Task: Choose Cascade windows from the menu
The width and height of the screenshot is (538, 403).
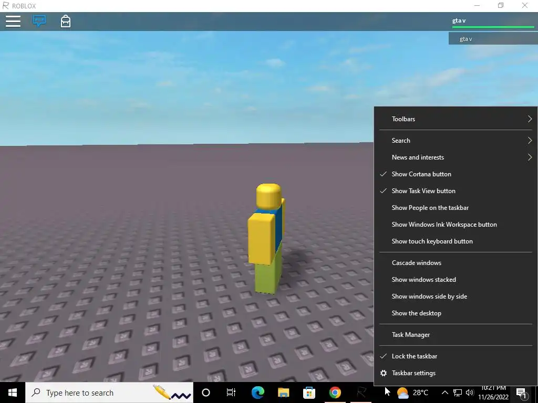Action: [456, 263]
